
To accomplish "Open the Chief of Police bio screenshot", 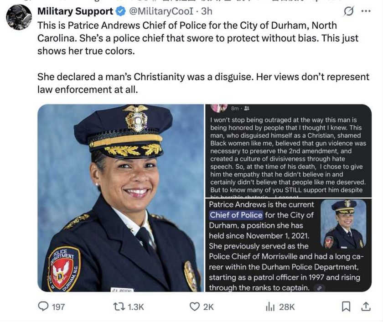I will 289,245.
